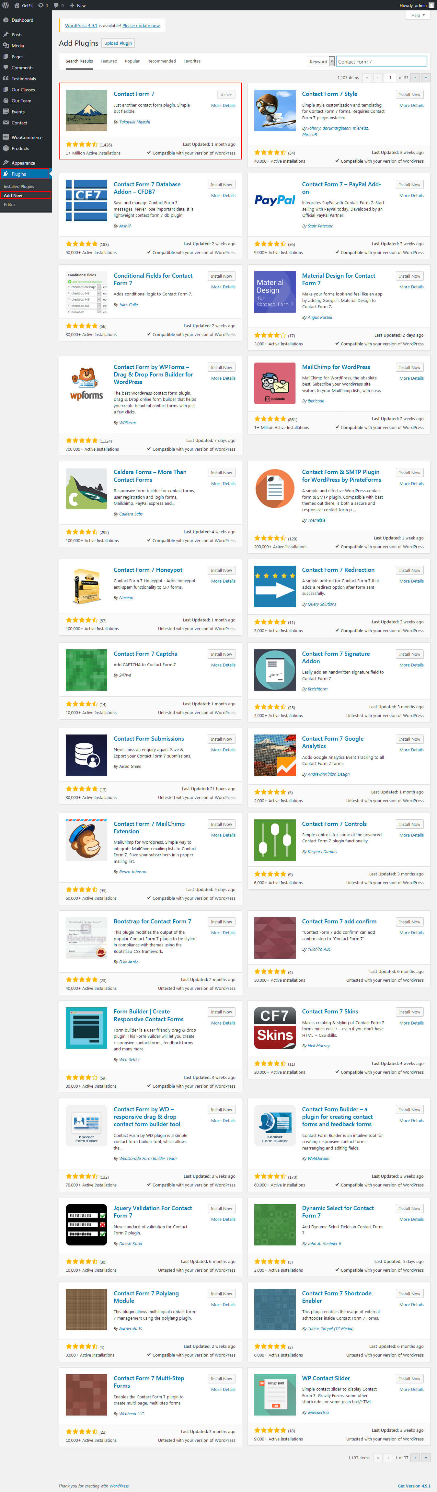The height and width of the screenshot is (1492, 437).
Task: Open the Contact Form 7 Captcha title link
Action: tap(145, 654)
